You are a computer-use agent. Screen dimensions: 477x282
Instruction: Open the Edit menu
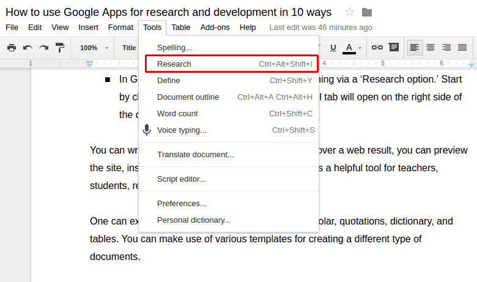coord(35,28)
